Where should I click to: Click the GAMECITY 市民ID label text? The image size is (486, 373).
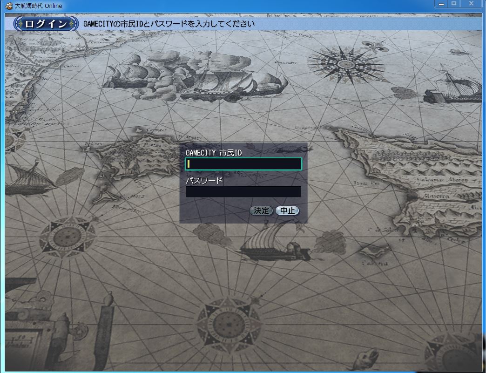[214, 153]
